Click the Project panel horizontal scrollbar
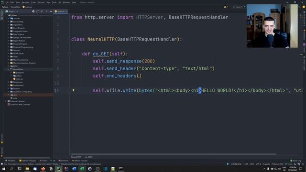Screen dimensions: 306x172 pyautogui.click(x=27, y=158)
